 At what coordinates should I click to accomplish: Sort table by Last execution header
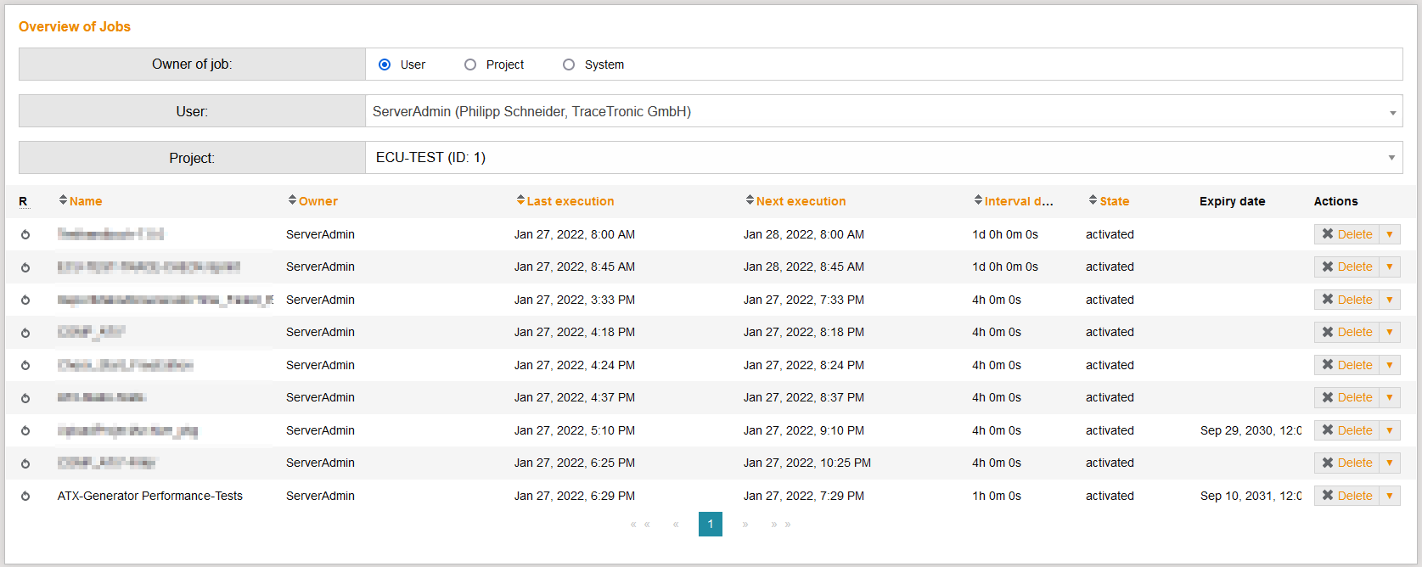(x=570, y=201)
